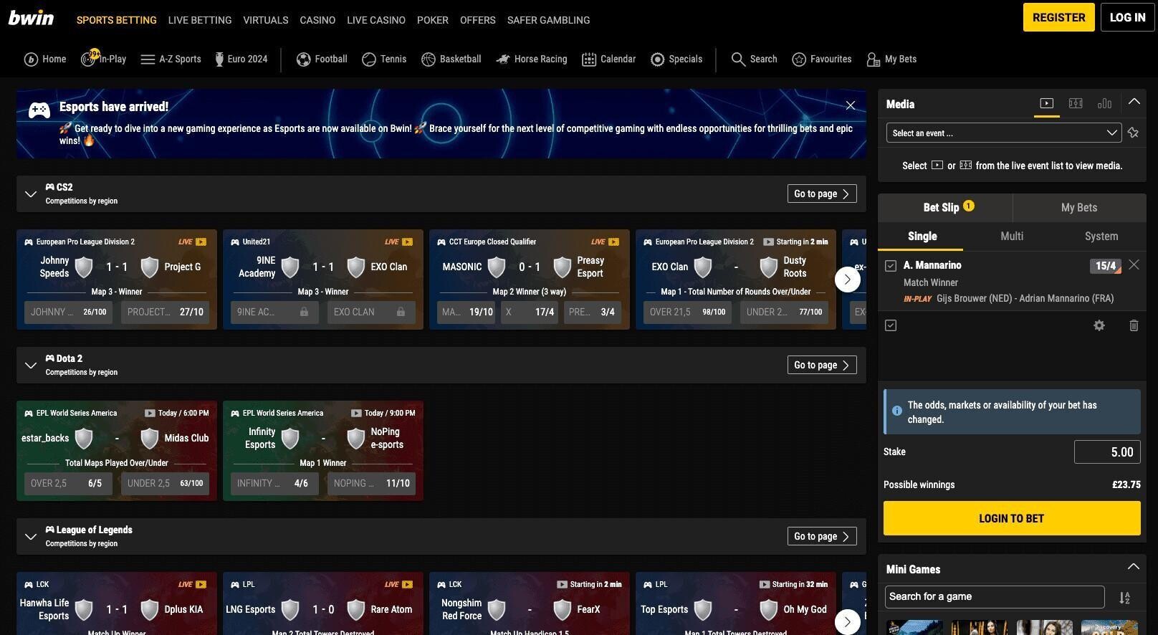The image size is (1158, 635).
Task: Click LOGIN TO BET button
Action: 1012,518
